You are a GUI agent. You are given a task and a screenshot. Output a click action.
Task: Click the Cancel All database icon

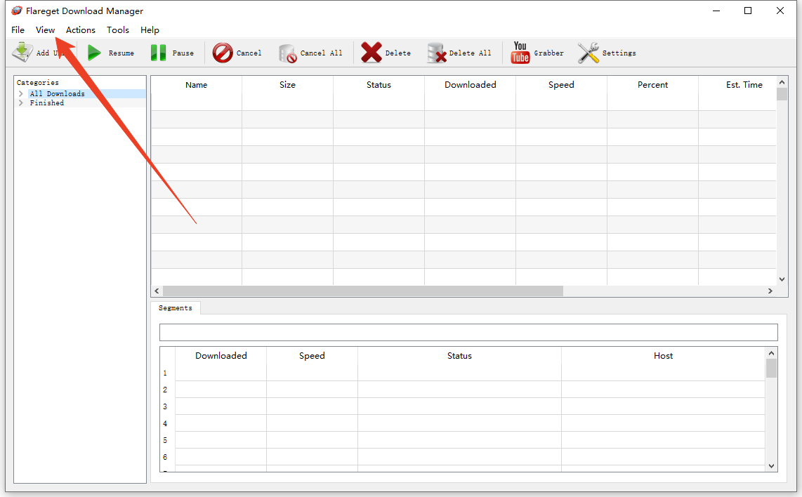tap(287, 53)
